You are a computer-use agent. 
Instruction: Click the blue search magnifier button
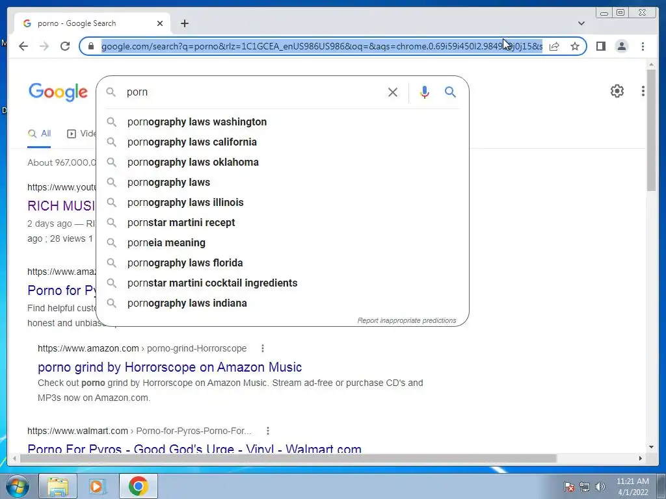(x=450, y=92)
